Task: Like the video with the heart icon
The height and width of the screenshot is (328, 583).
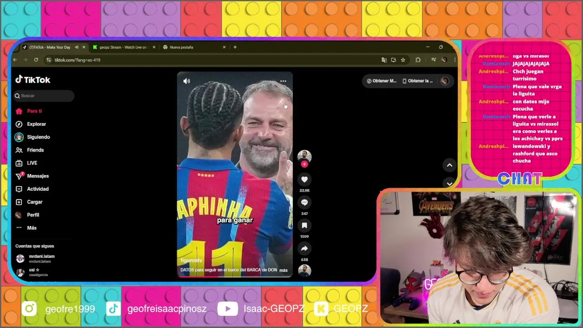Action: coord(304,179)
